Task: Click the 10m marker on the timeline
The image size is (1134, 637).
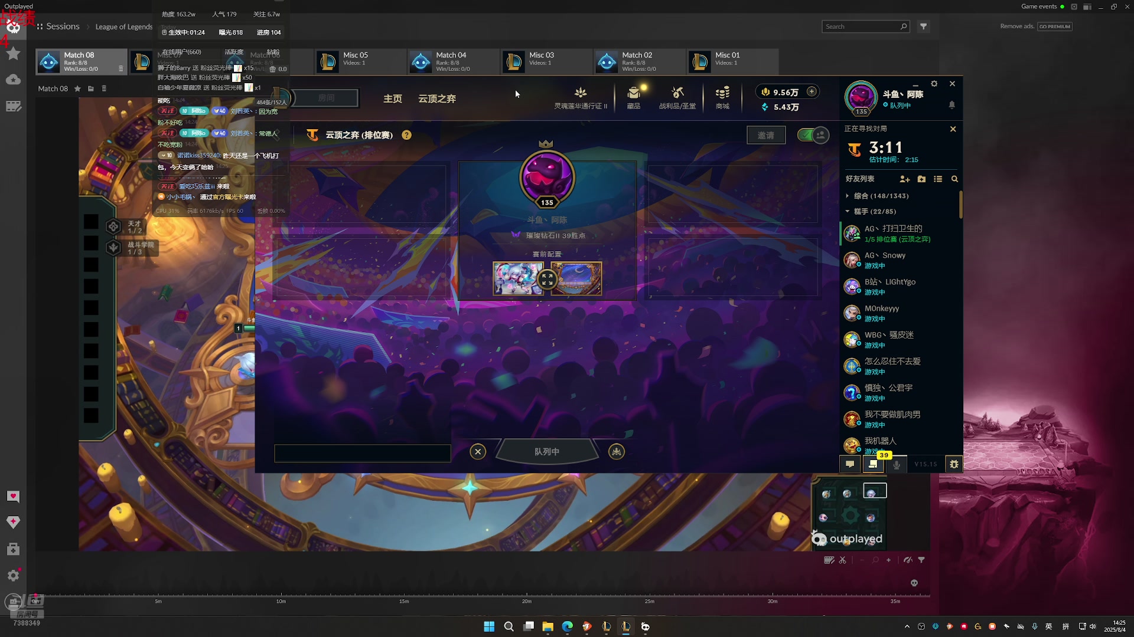Action: 281,601
